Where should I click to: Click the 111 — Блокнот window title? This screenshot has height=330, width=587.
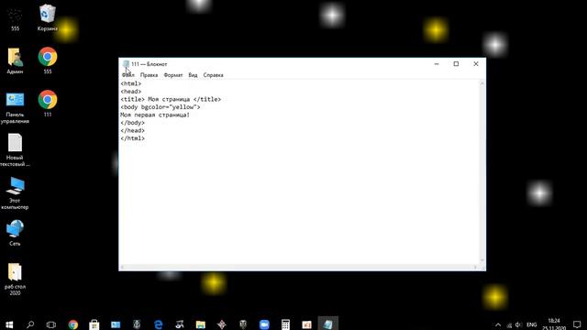pyautogui.click(x=150, y=64)
